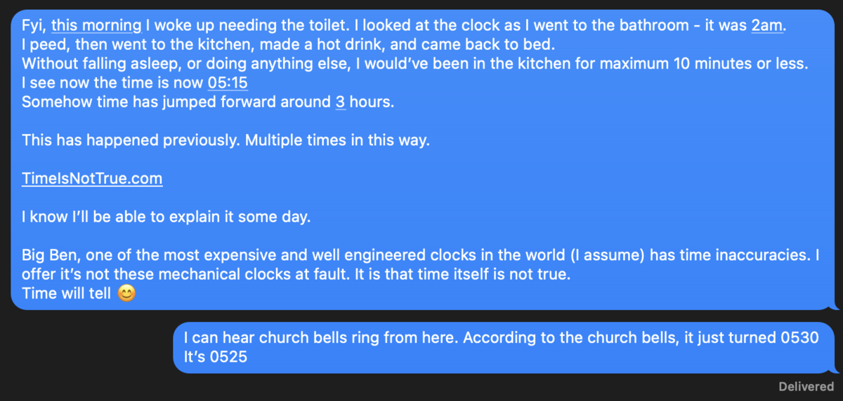843x401 pixels.
Task: Click the "0530" time in the reply
Action: point(799,337)
